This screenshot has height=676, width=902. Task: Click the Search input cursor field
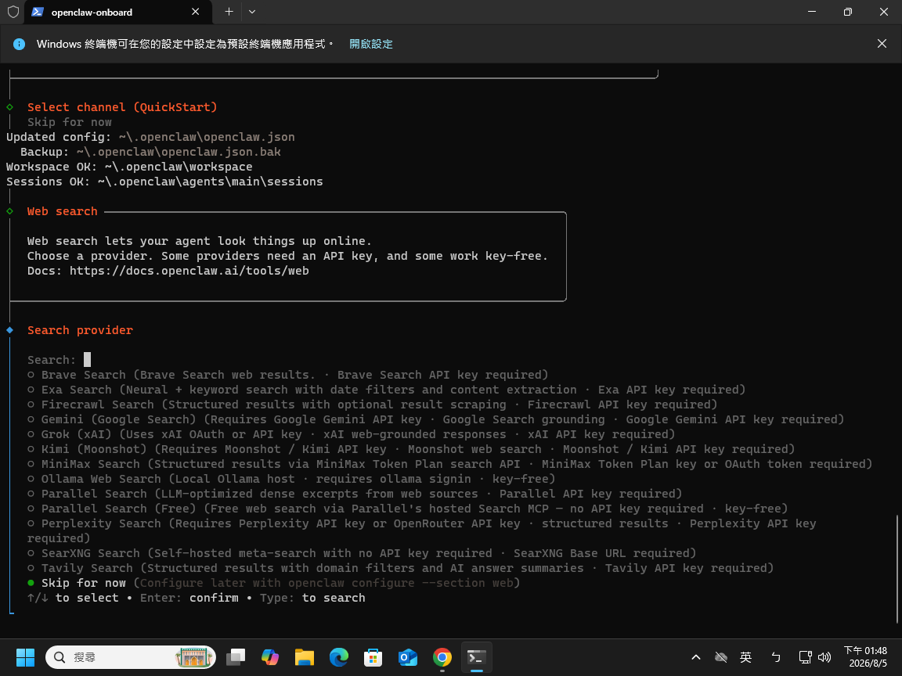coord(88,360)
